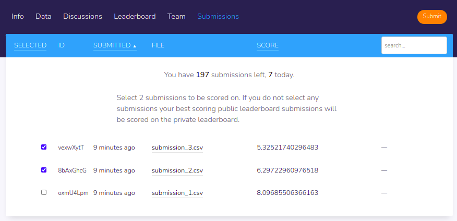
Task: Go to the Discussions tab
Action: [82, 16]
